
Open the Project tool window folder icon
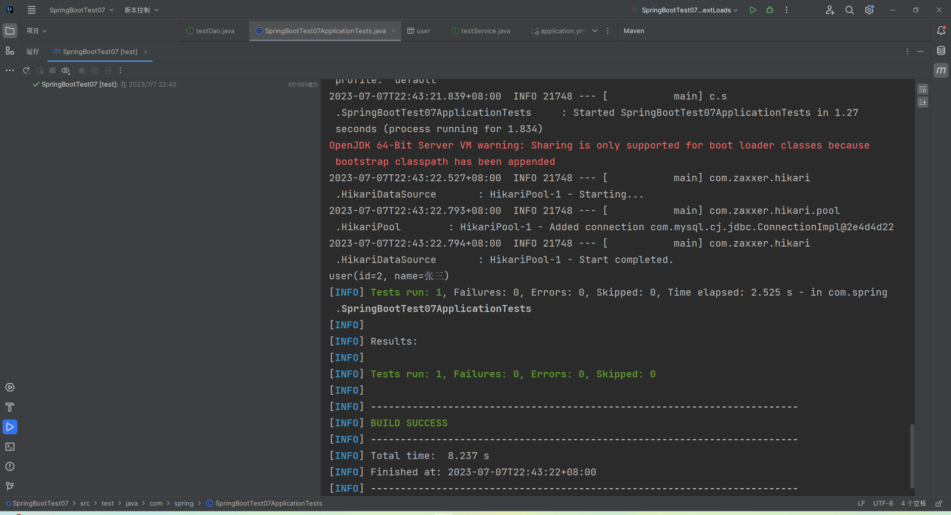(x=10, y=31)
